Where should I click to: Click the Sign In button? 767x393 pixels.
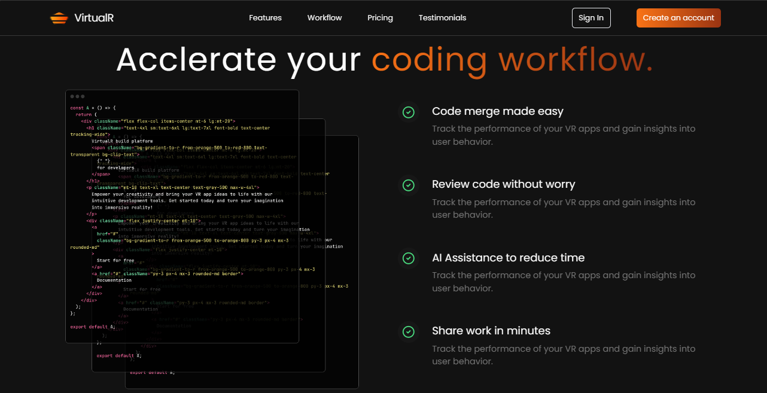tap(591, 18)
